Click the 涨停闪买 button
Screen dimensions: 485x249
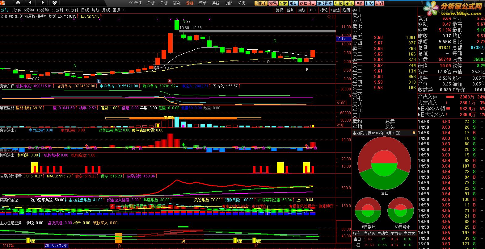click(x=307, y=3)
